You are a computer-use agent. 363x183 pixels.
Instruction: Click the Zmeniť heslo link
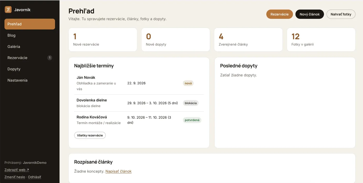15,177
